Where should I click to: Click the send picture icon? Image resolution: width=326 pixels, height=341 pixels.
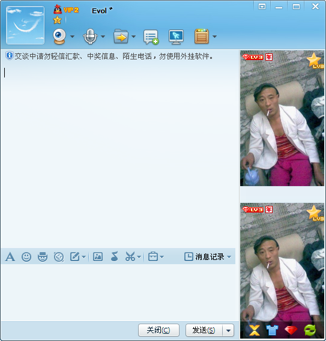tap(98, 257)
